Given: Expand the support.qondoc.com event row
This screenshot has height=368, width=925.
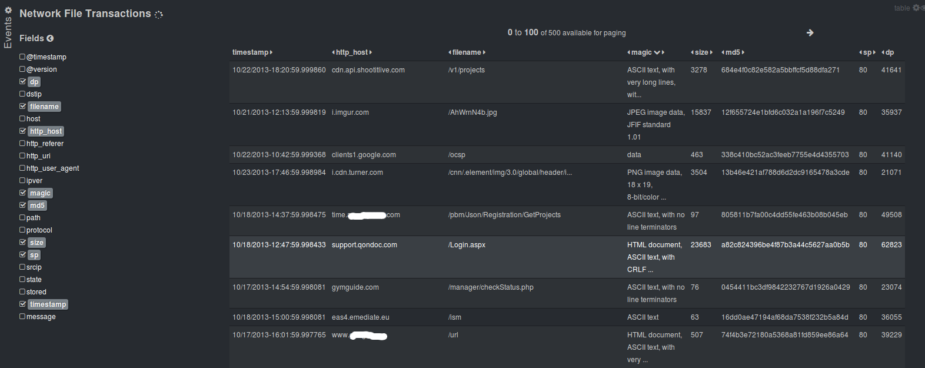Looking at the screenshot, I should tap(364, 245).
